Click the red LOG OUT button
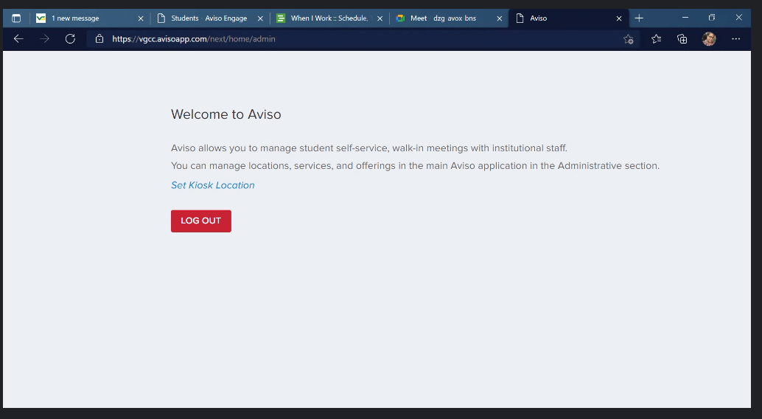Screen dimensions: 762x419 click(x=201, y=221)
